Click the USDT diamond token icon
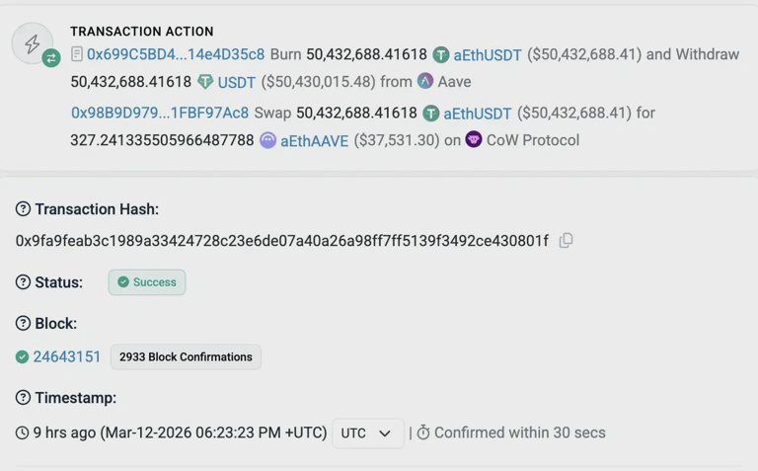 [205, 82]
